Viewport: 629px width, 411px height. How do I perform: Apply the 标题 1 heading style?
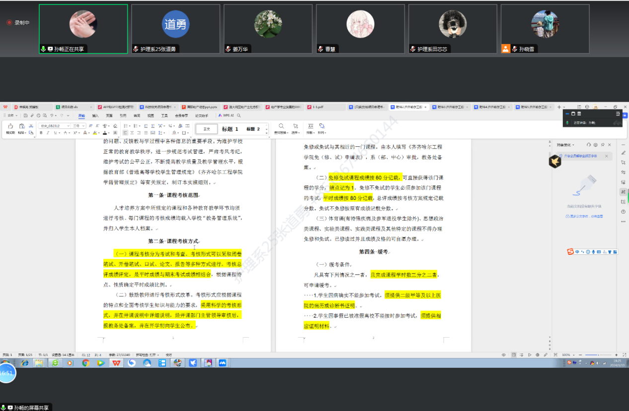(x=230, y=129)
